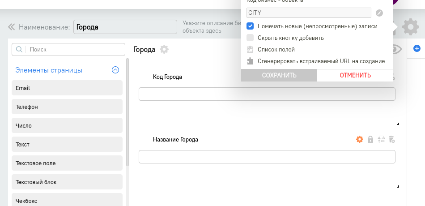Click the blue plus add icon
425x206 pixels.
click(x=416, y=48)
